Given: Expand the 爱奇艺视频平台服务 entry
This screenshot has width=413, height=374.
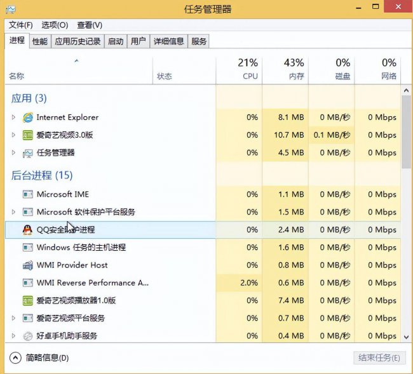Looking at the screenshot, I should (13, 318).
